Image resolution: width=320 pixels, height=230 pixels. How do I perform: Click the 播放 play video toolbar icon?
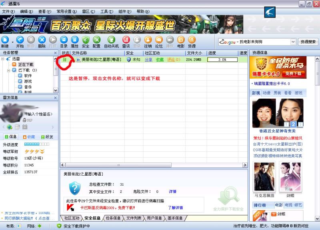point(170,40)
